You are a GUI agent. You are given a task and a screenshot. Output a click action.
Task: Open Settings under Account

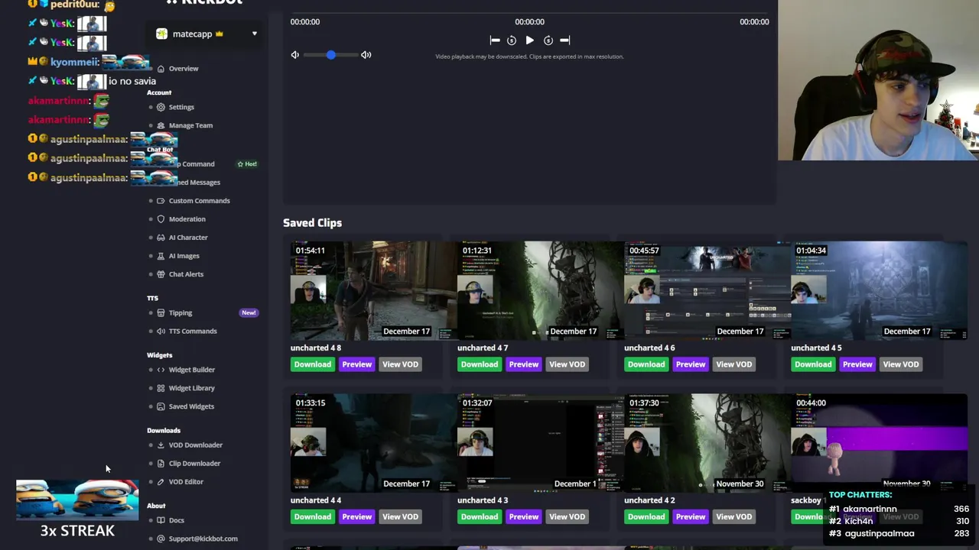pos(181,107)
